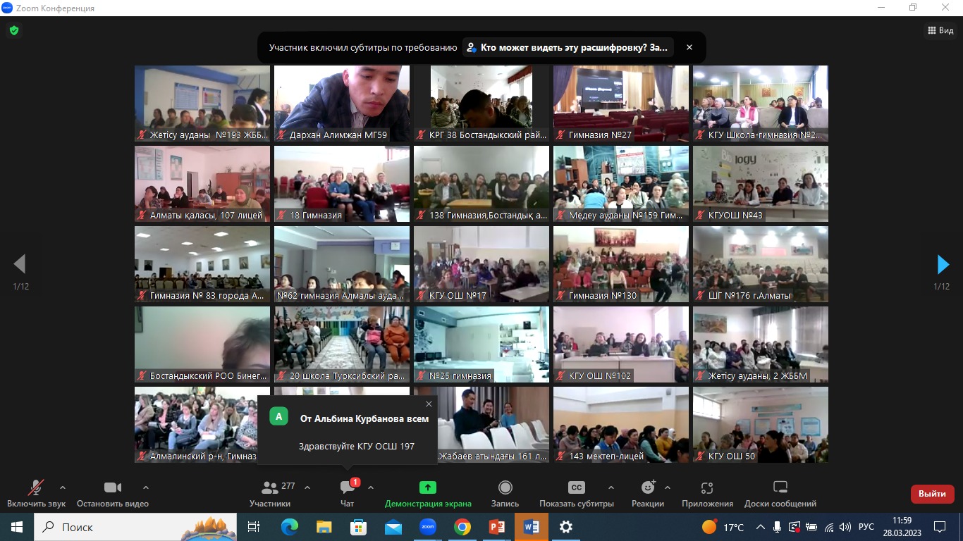Open the Чат chat panel

click(x=348, y=493)
